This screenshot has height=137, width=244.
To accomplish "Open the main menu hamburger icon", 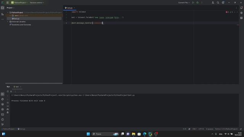I will point(8,3).
